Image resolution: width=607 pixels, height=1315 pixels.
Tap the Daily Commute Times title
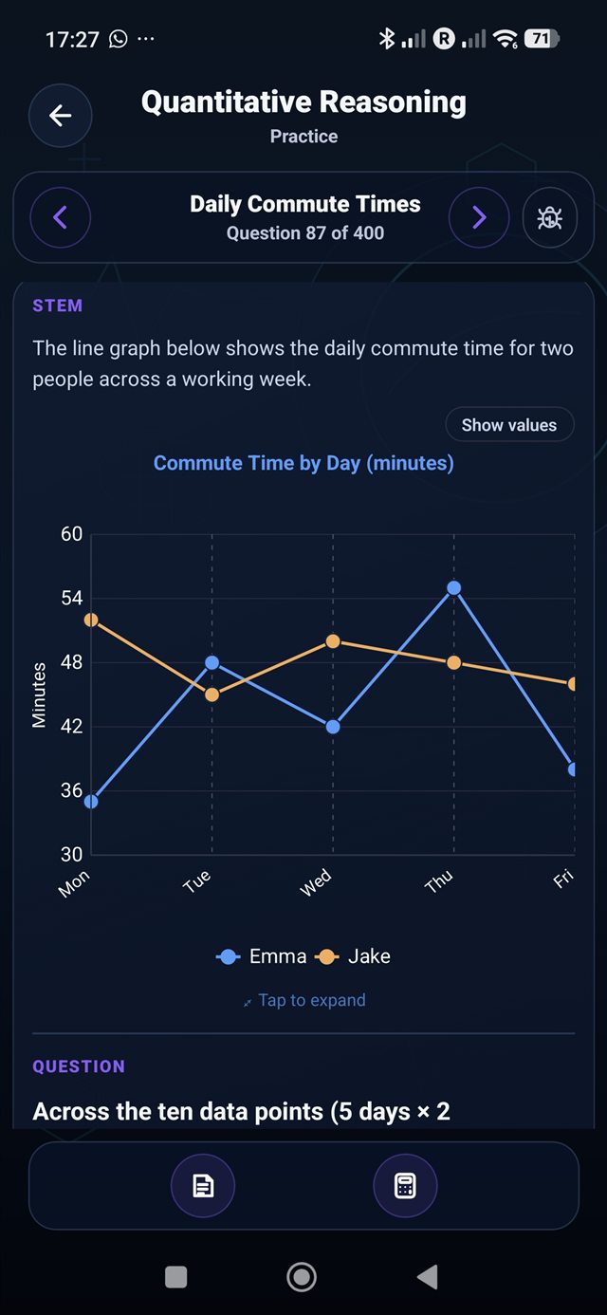304,204
